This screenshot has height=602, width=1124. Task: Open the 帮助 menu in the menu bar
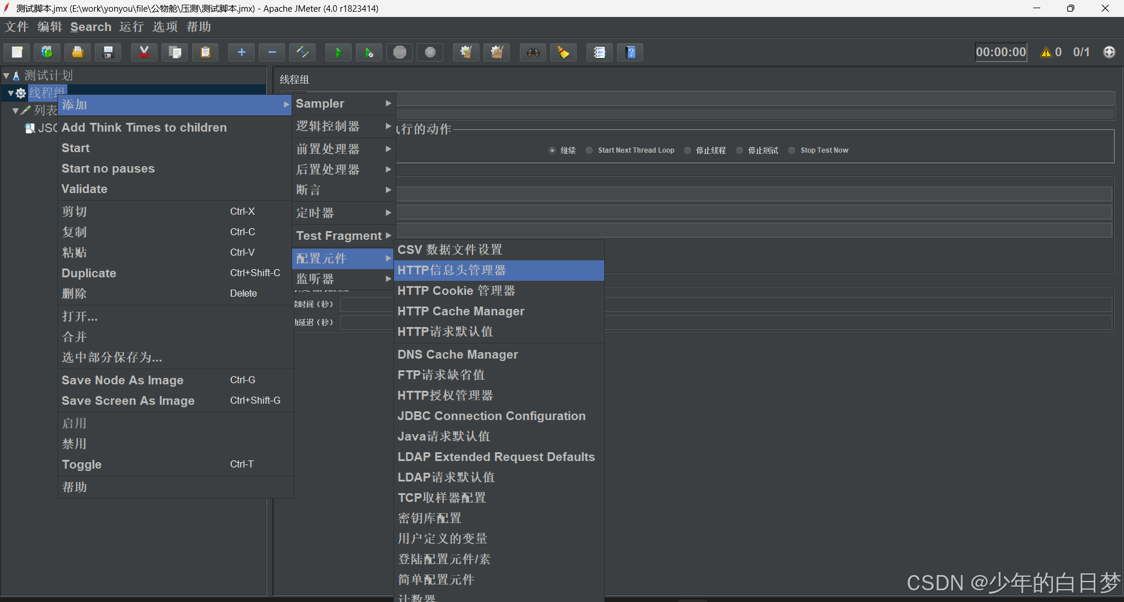[x=198, y=27]
